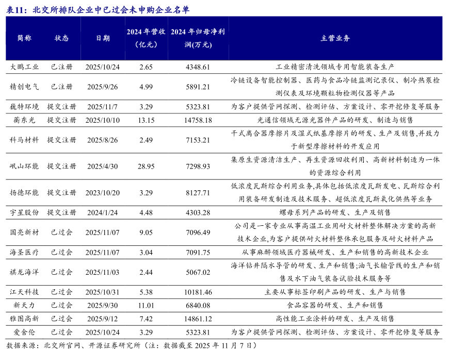
Task: Click the date 2025/11/03 for 祺龙海洋
Action: coord(102,272)
